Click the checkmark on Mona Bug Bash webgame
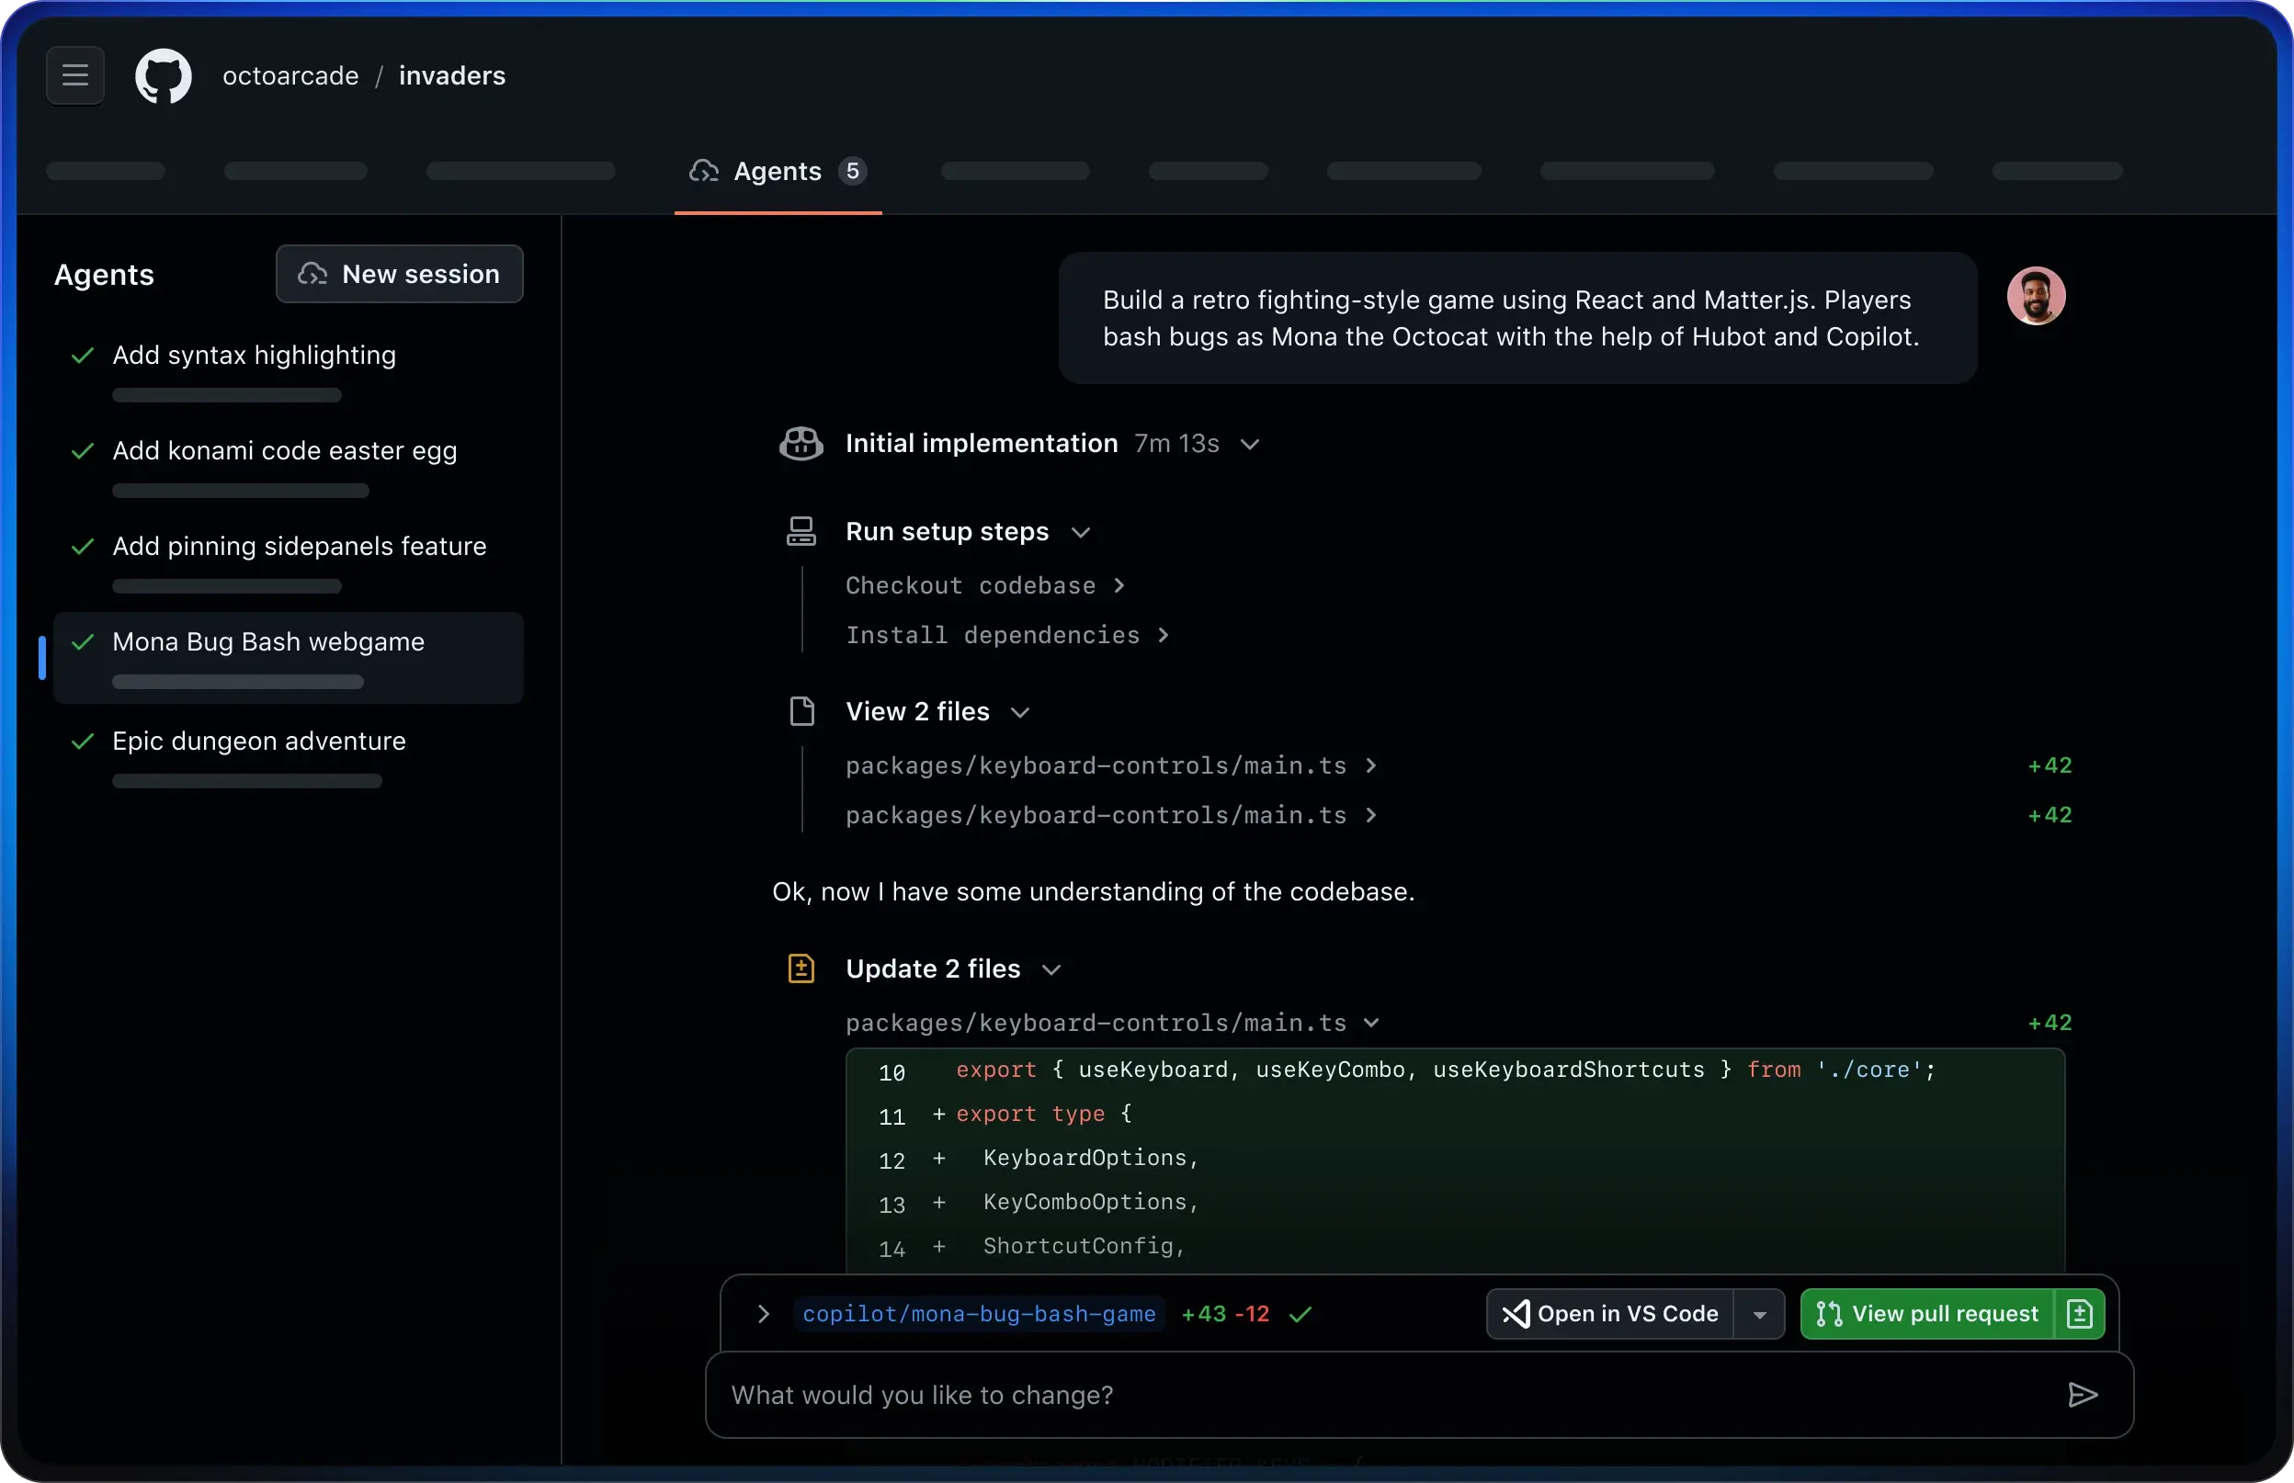Image resolution: width=2294 pixels, height=1483 pixels. tap(84, 643)
